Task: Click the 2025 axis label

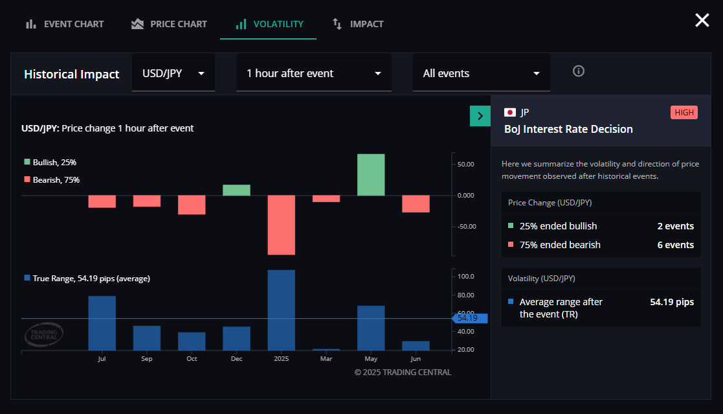Action: point(282,359)
